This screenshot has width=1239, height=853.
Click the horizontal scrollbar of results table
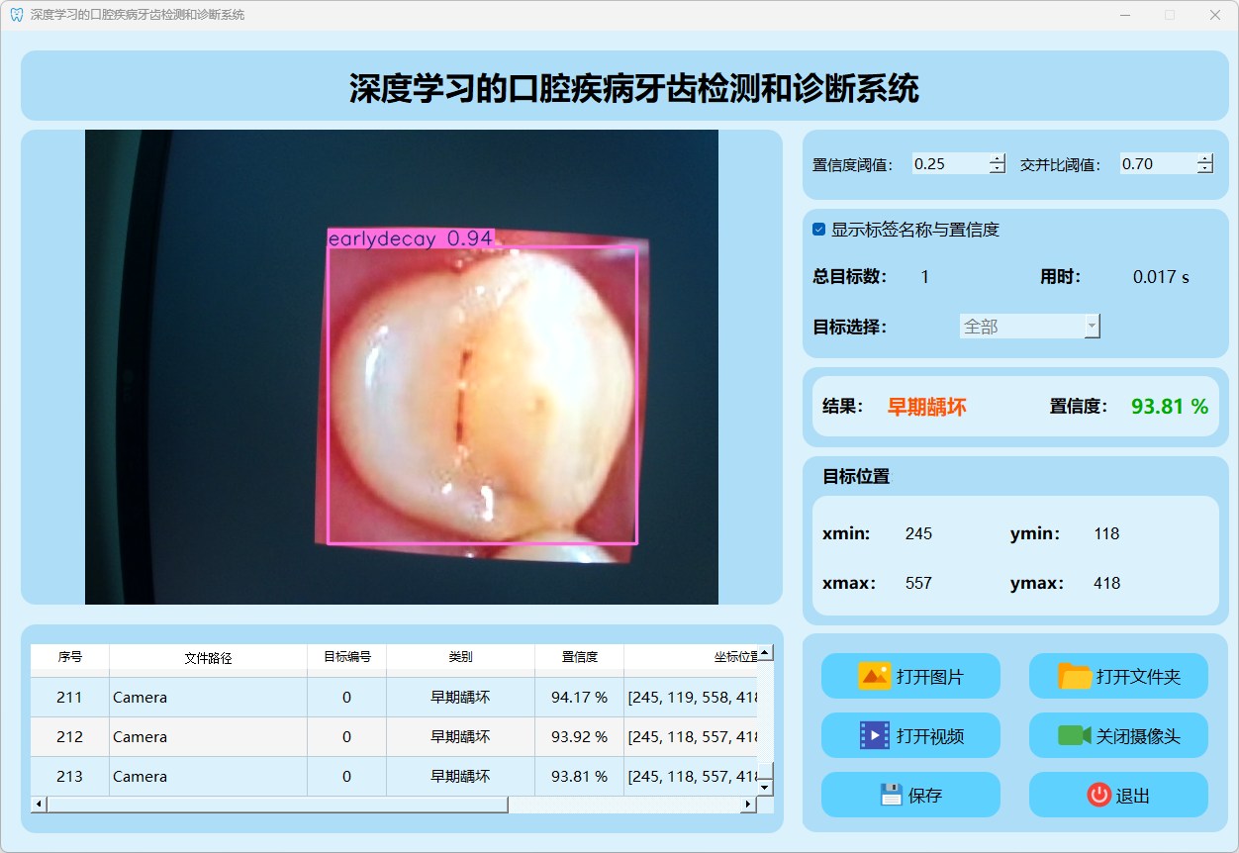(277, 805)
